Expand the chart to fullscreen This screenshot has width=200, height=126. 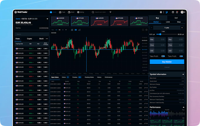[143, 30]
